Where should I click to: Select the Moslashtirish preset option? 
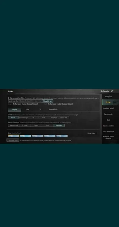pos(47,101)
